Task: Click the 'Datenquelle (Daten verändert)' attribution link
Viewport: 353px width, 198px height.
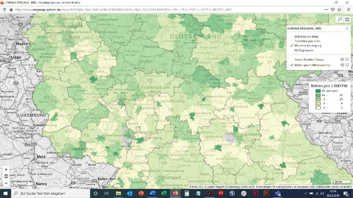Action: (x=334, y=187)
